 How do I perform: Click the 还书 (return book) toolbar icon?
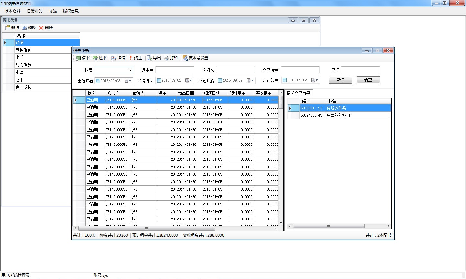pos(95,58)
